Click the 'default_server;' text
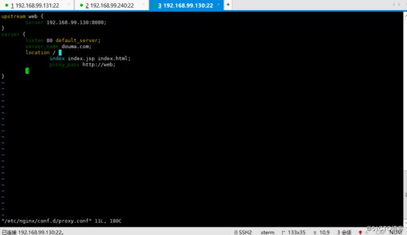Viewport: 407px width, 235px height. tap(78, 40)
